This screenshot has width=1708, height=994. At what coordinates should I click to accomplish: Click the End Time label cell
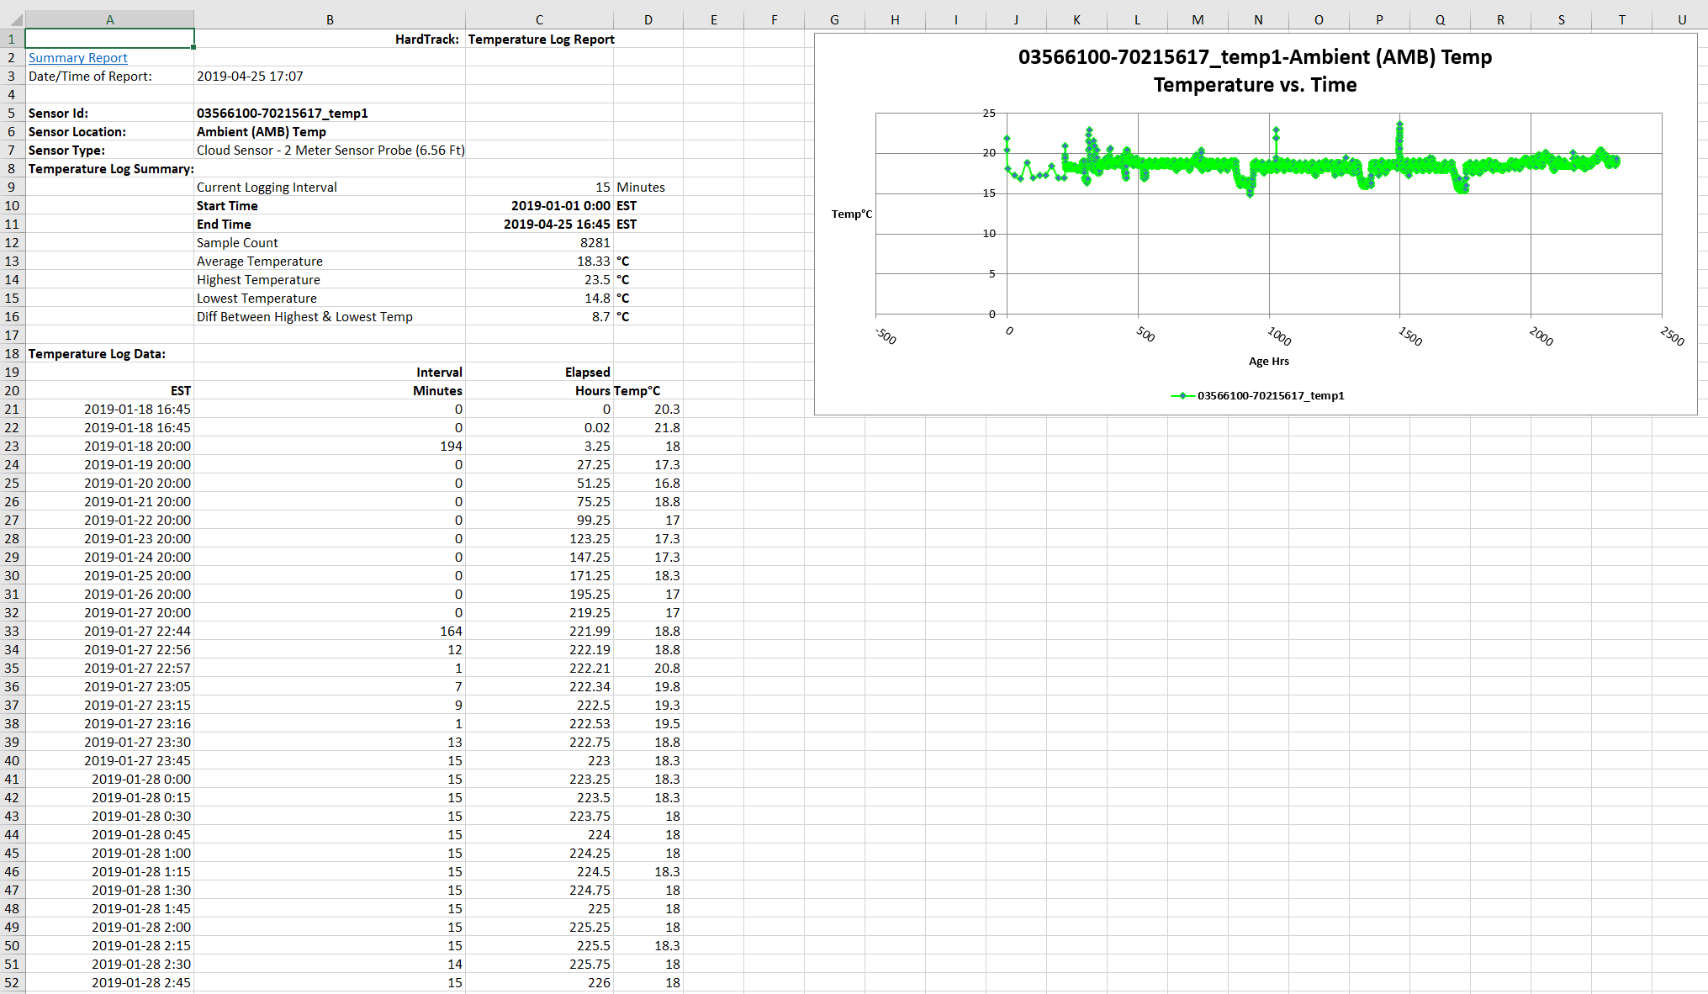pos(224,225)
